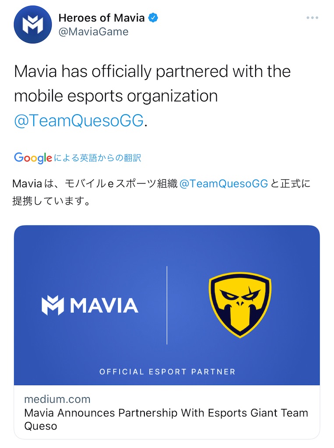Open the three-dot more options menu
The image size is (334, 448).
pyautogui.click(x=312, y=17)
